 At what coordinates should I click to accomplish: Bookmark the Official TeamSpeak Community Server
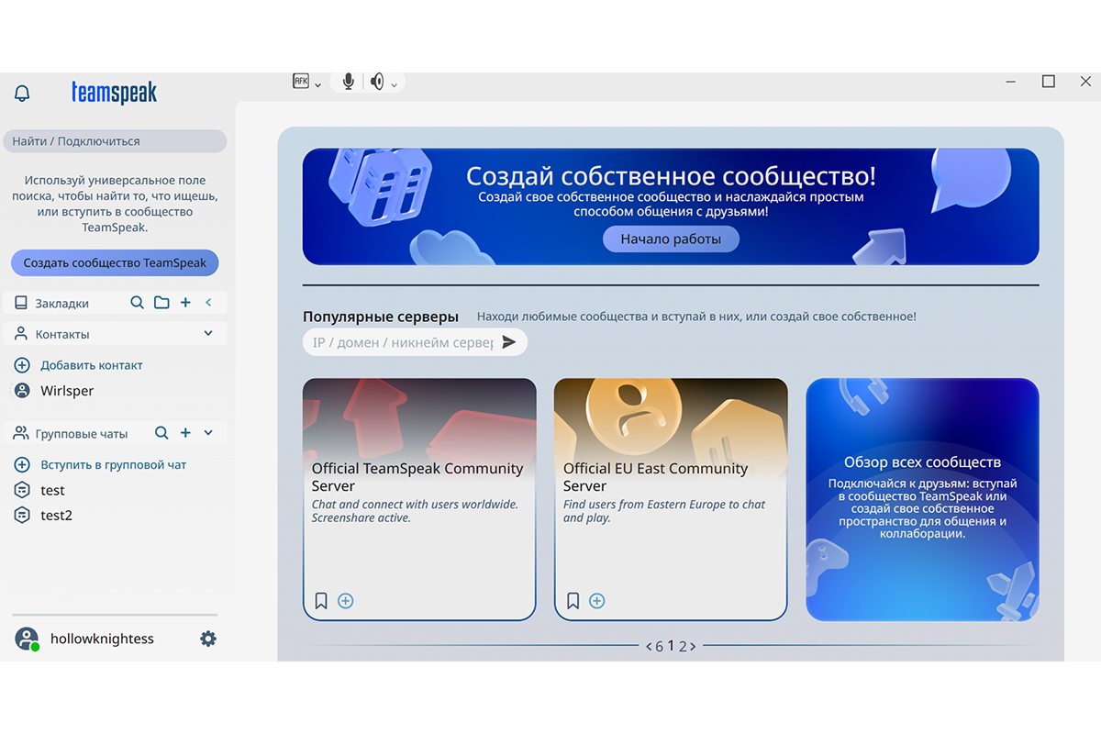click(x=321, y=601)
